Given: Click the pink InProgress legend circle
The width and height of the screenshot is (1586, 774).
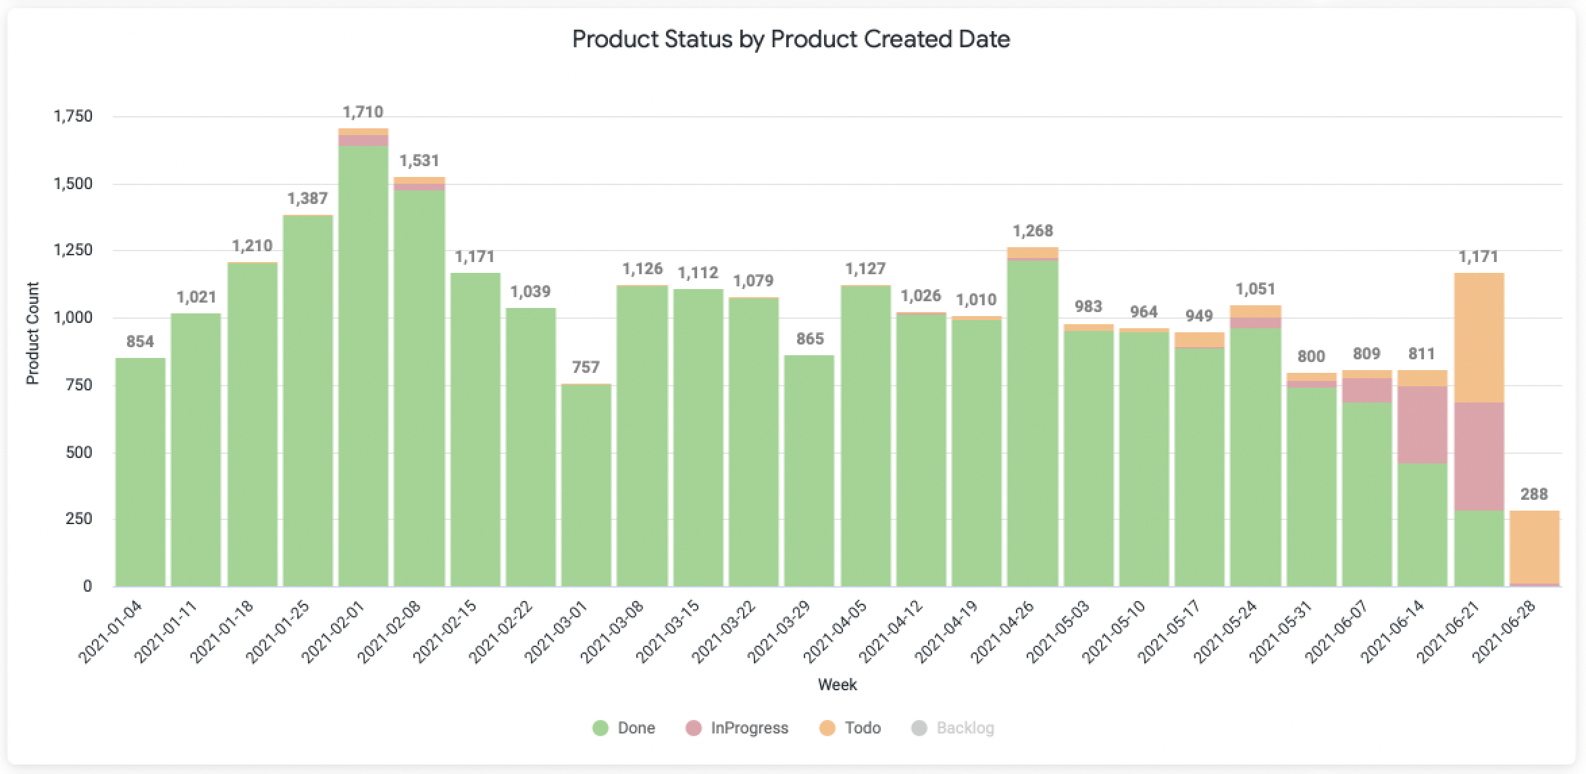Looking at the screenshot, I should point(693,728).
